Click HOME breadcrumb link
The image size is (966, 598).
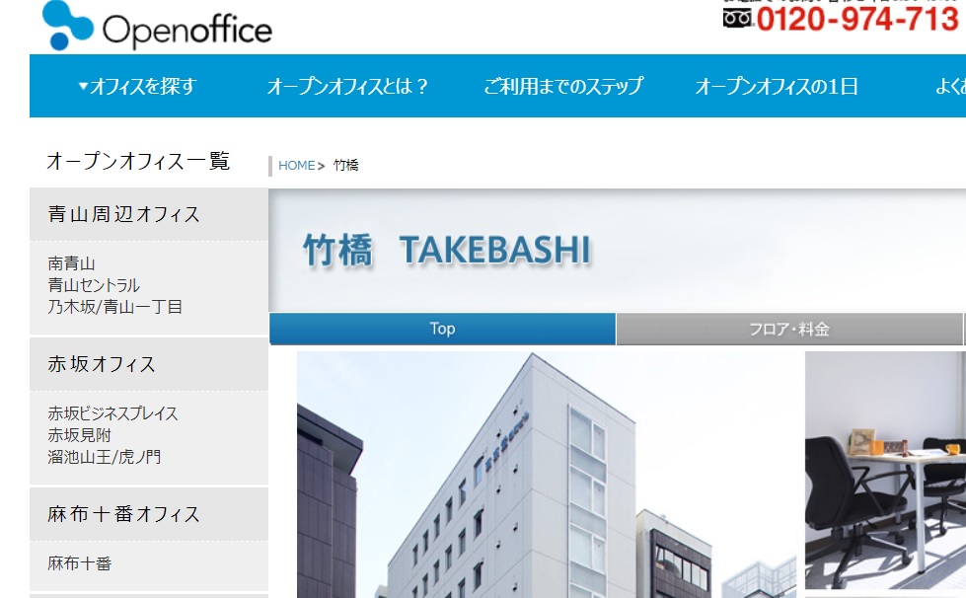(296, 166)
